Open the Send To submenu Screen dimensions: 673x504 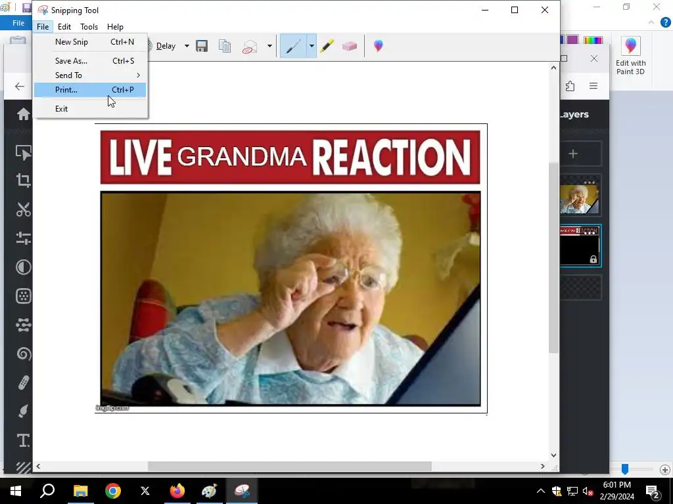(90, 75)
